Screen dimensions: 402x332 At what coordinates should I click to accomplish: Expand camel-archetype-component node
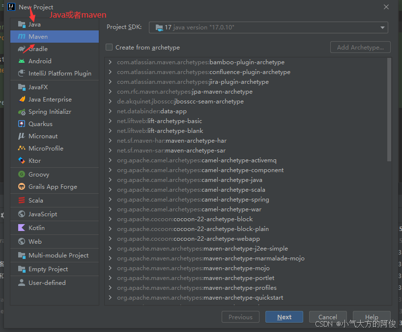[x=110, y=170]
